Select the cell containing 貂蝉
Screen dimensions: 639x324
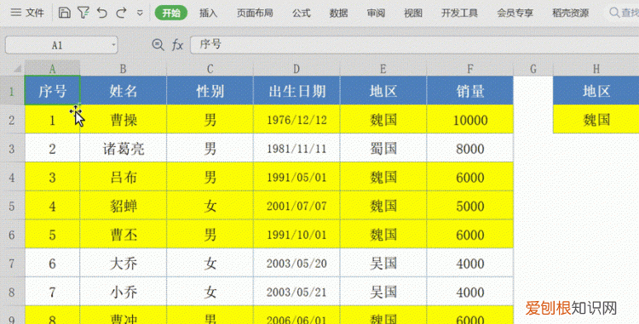click(x=123, y=206)
